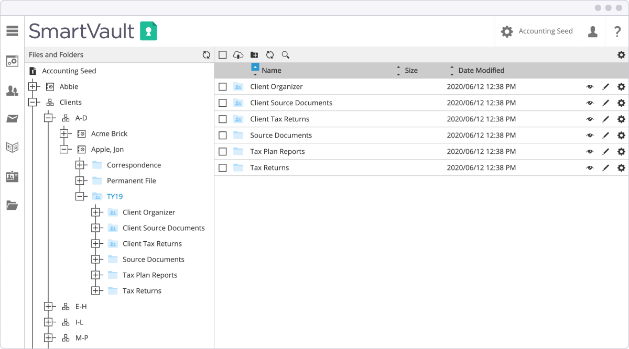This screenshot has height=349, width=629.
Task: Open the contact card sidebar icon
Action: [x=12, y=176]
